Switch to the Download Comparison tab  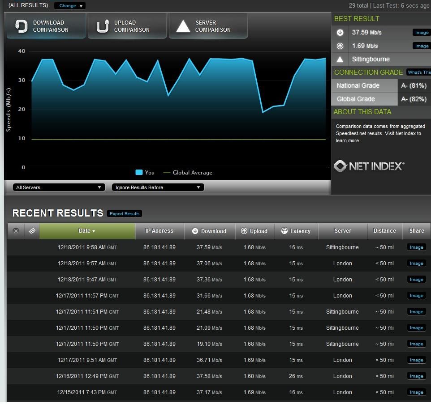click(x=45, y=26)
